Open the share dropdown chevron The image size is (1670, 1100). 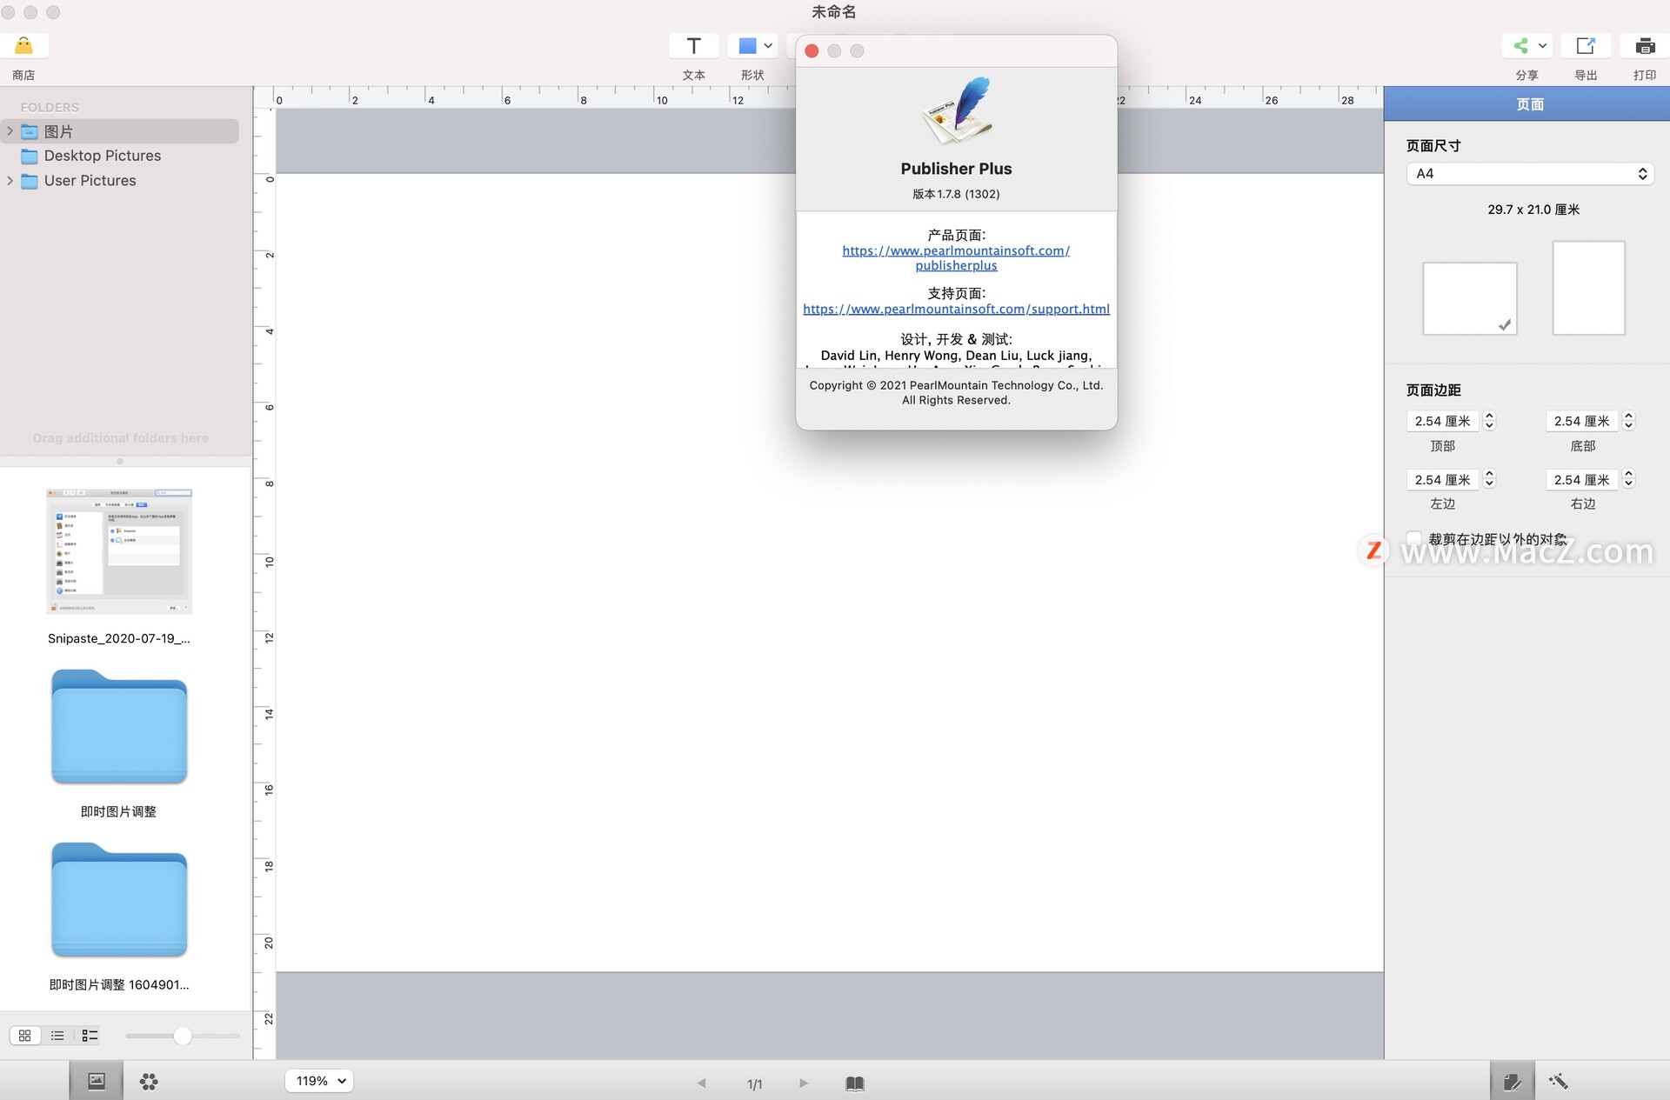(1542, 46)
